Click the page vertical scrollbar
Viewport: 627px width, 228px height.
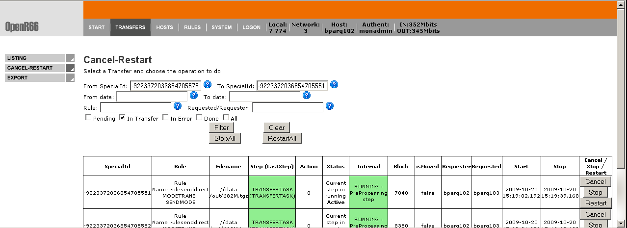pos(622,114)
